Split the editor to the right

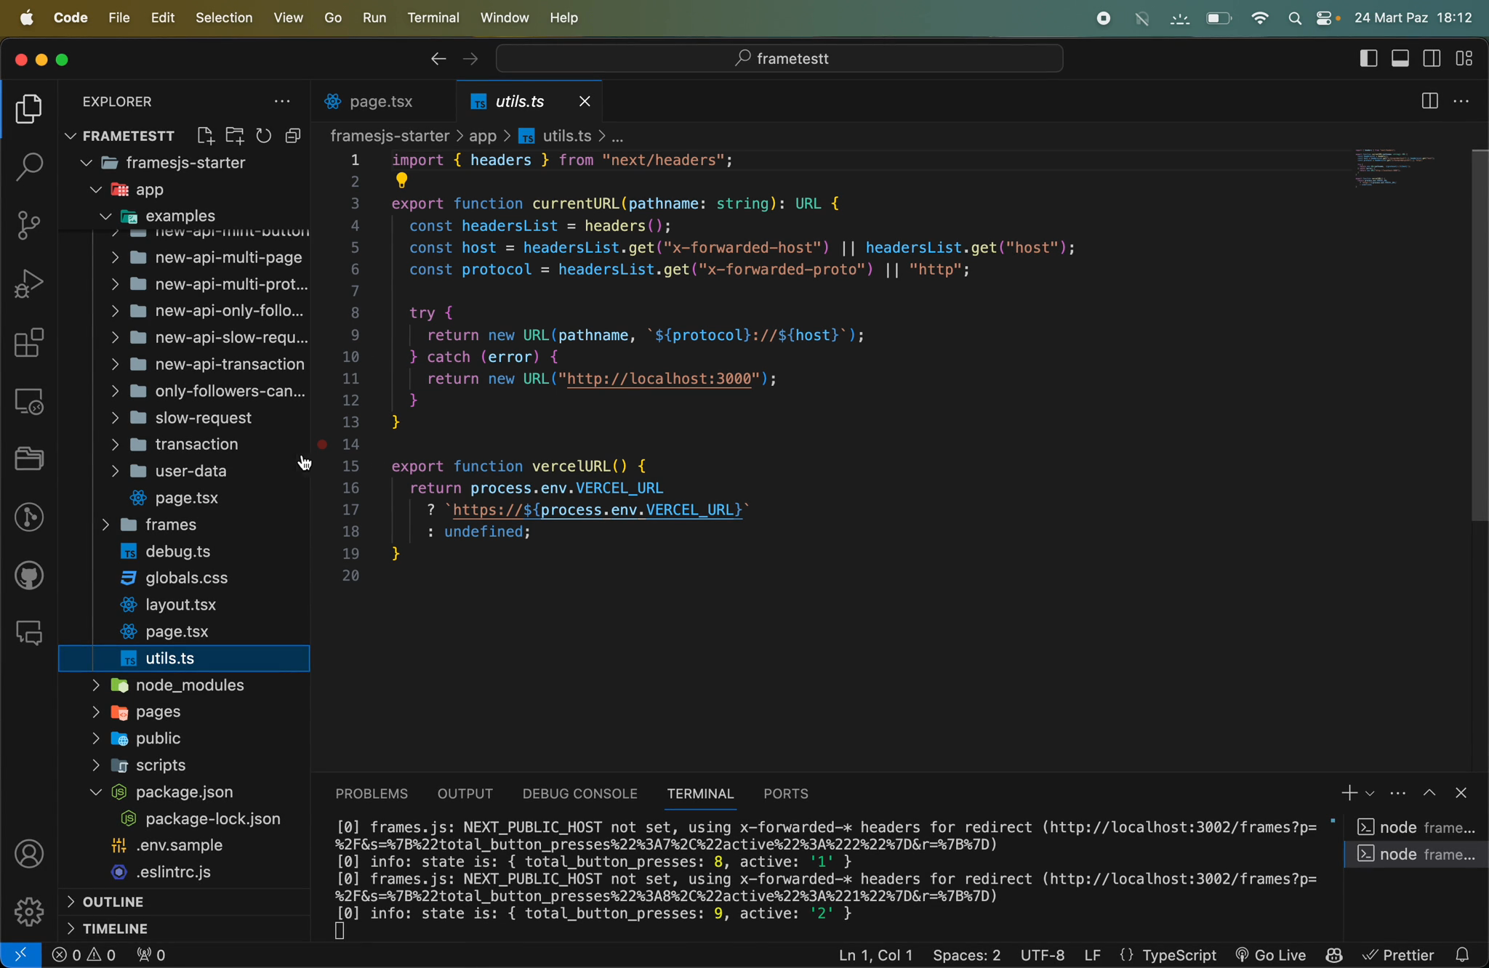(1429, 101)
